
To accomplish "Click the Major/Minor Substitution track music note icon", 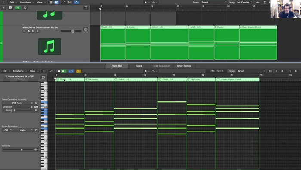I will [49, 46].
